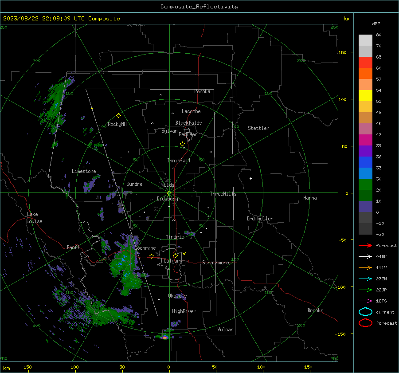Click the asterisk marker above Limestone
The width and height of the screenshot is (399, 373).
(84, 167)
